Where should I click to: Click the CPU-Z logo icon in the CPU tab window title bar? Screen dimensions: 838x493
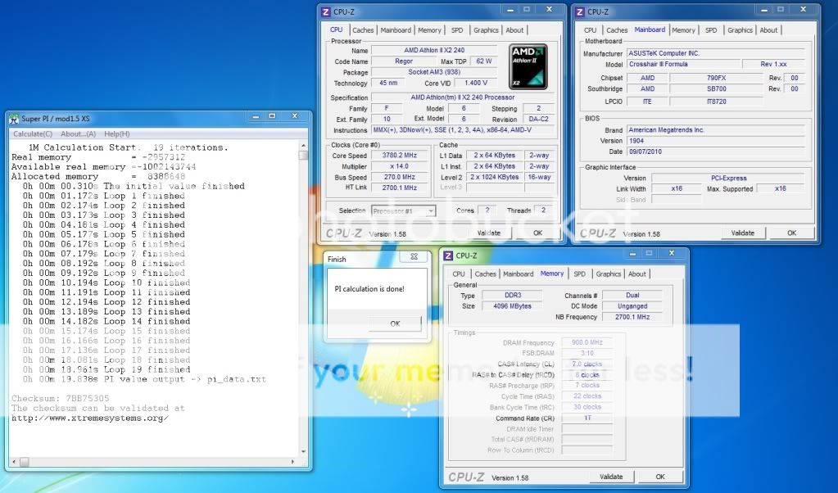325,11
